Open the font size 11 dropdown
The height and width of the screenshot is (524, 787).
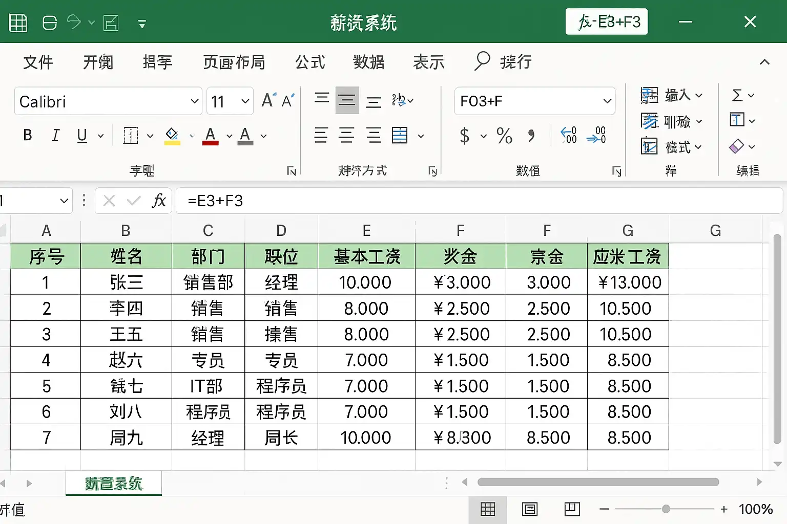(x=245, y=101)
